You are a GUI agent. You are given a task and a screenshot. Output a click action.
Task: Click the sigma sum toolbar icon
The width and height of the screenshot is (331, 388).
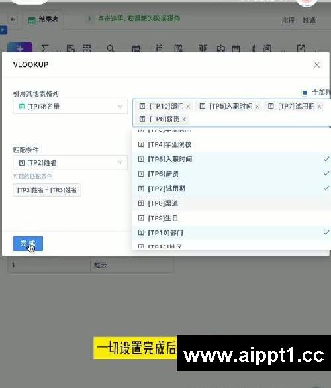click(45, 48)
